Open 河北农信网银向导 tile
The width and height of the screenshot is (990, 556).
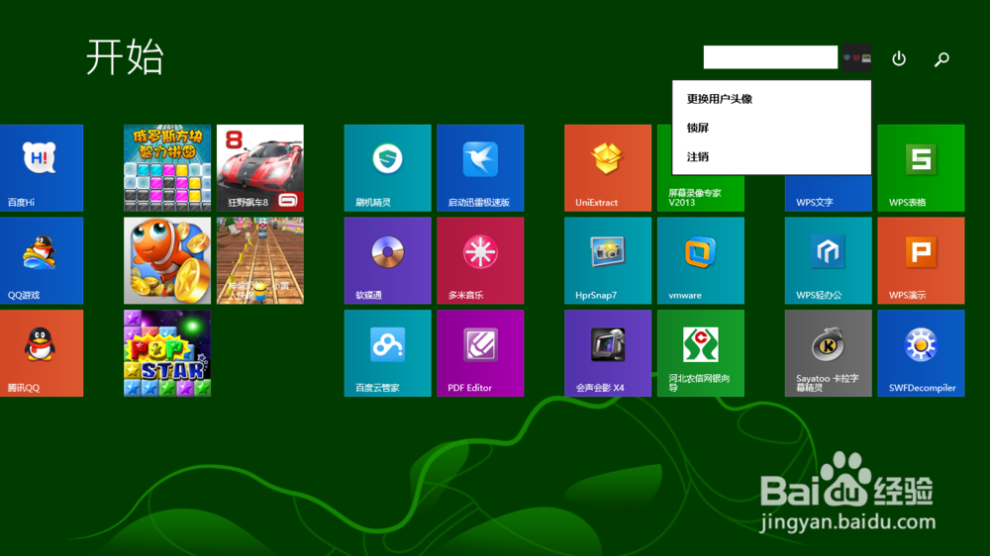coord(701,353)
